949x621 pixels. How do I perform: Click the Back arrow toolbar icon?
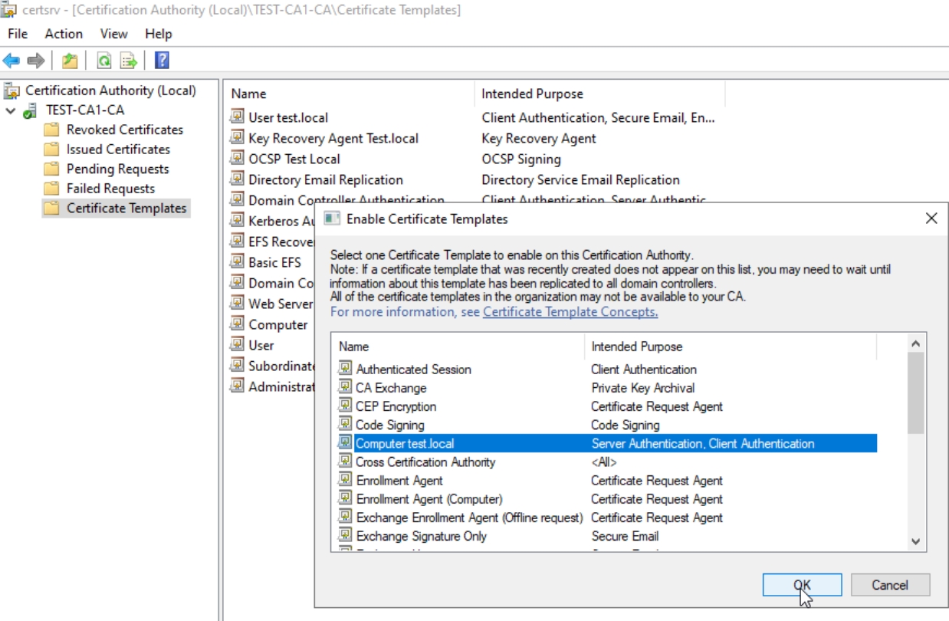click(11, 61)
